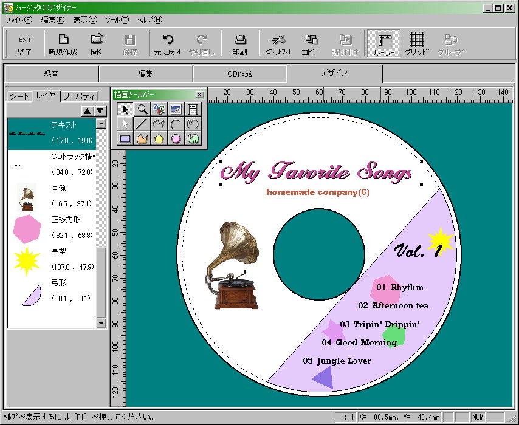This screenshot has width=519, height=425.
Task: Open the ファイル(F) menu
Action: pyautogui.click(x=19, y=19)
